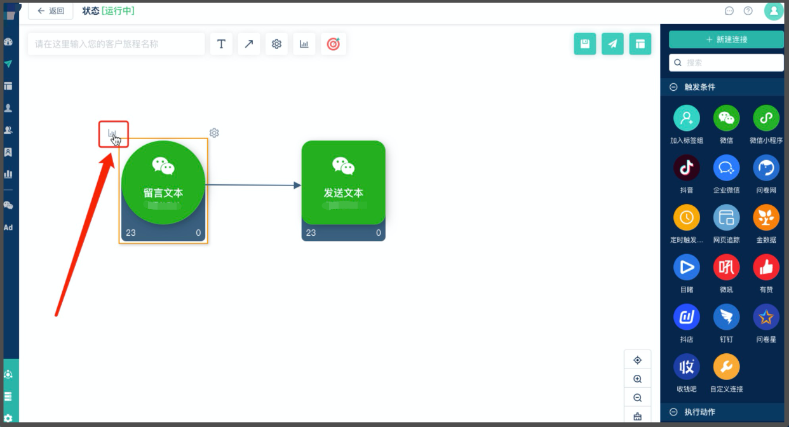Select the 微信小程序 trigger icon
Screen dimensions: 789x427
[766, 118]
